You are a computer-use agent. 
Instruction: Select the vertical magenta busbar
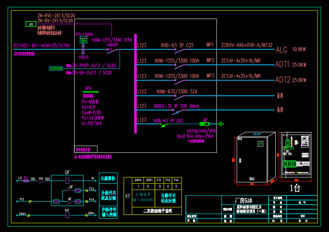[x=135, y=83]
